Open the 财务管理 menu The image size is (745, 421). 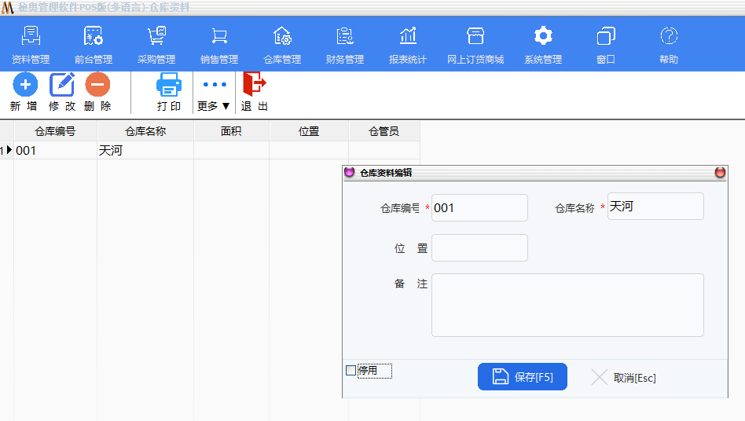coord(345,45)
